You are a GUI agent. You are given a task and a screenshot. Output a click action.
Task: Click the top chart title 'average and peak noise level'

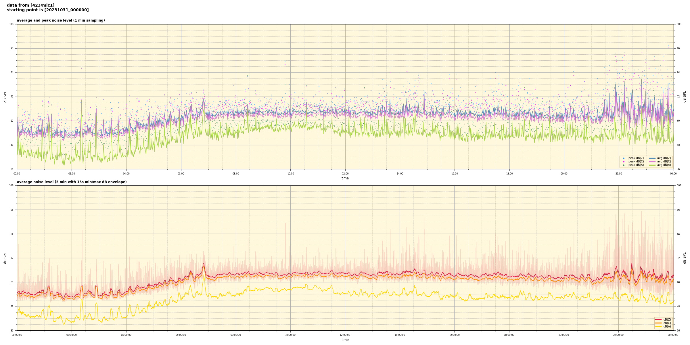[61, 20]
